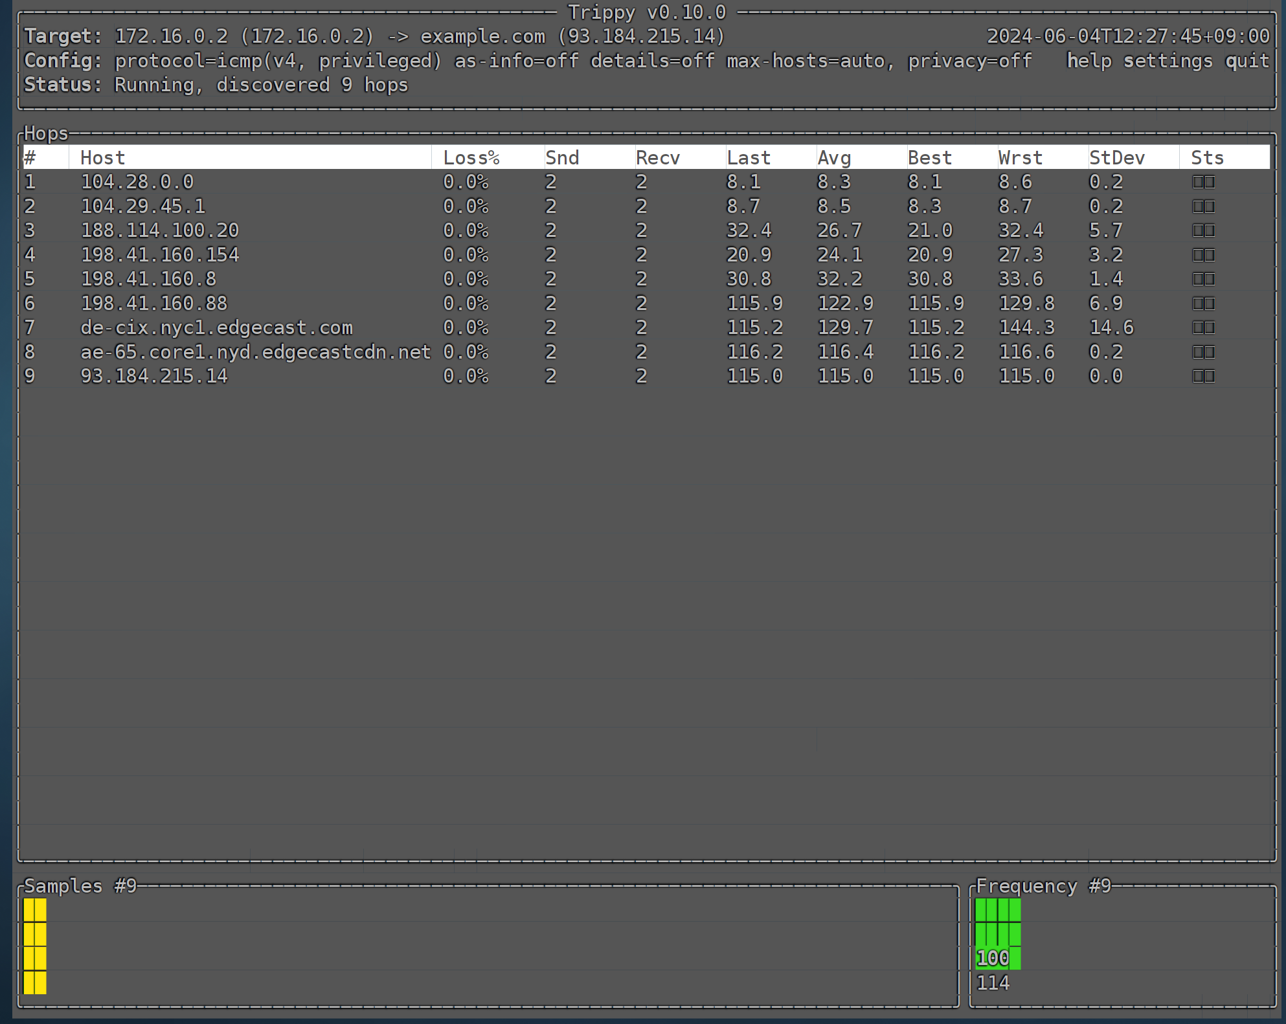The height and width of the screenshot is (1024, 1286).
Task: Open the settings dialog link
Action: (1167, 61)
